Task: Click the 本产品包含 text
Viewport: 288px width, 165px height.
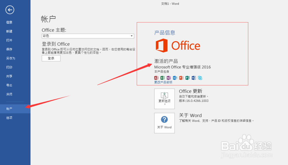Action: [x=162, y=72]
